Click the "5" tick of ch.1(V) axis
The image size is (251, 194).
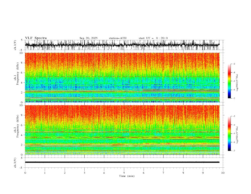click(22, 40)
